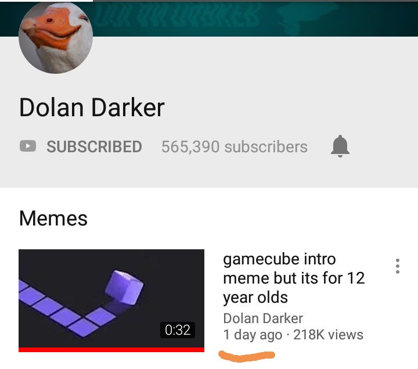This screenshot has width=418, height=369.
Task: Unsubscribe using the SUBSCRIBED button
Action: [94, 146]
